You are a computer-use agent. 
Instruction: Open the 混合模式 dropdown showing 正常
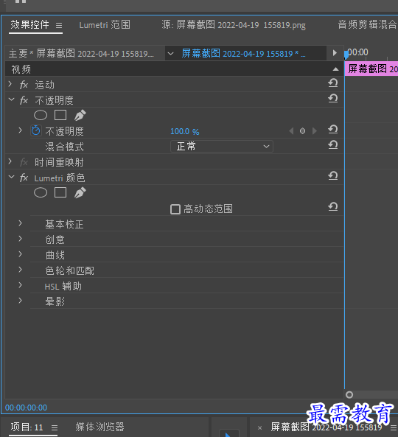(222, 147)
